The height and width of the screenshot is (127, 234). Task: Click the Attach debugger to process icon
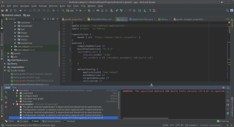click(102, 11)
